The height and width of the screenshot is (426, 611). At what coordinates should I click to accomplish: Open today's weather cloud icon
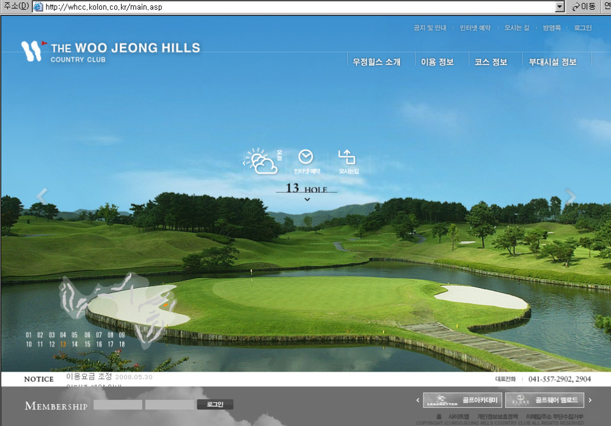[x=263, y=162]
